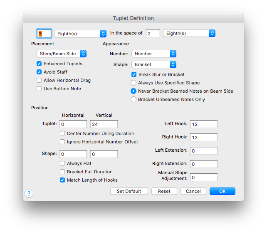
Task: Click the Left Hook input field
Action: 204,124
